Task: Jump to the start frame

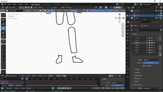Action: [58, 88]
